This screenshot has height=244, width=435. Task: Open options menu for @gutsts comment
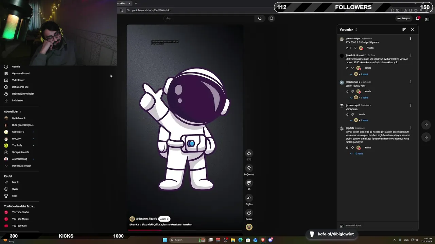click(x=411, y=128)
